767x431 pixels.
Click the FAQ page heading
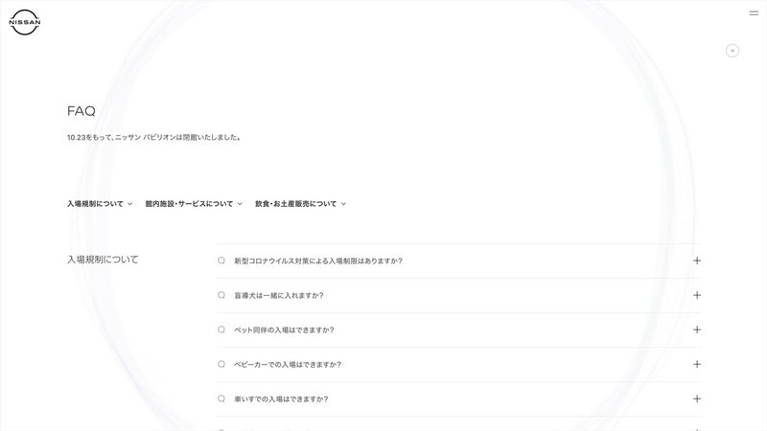tap(81, 111)
